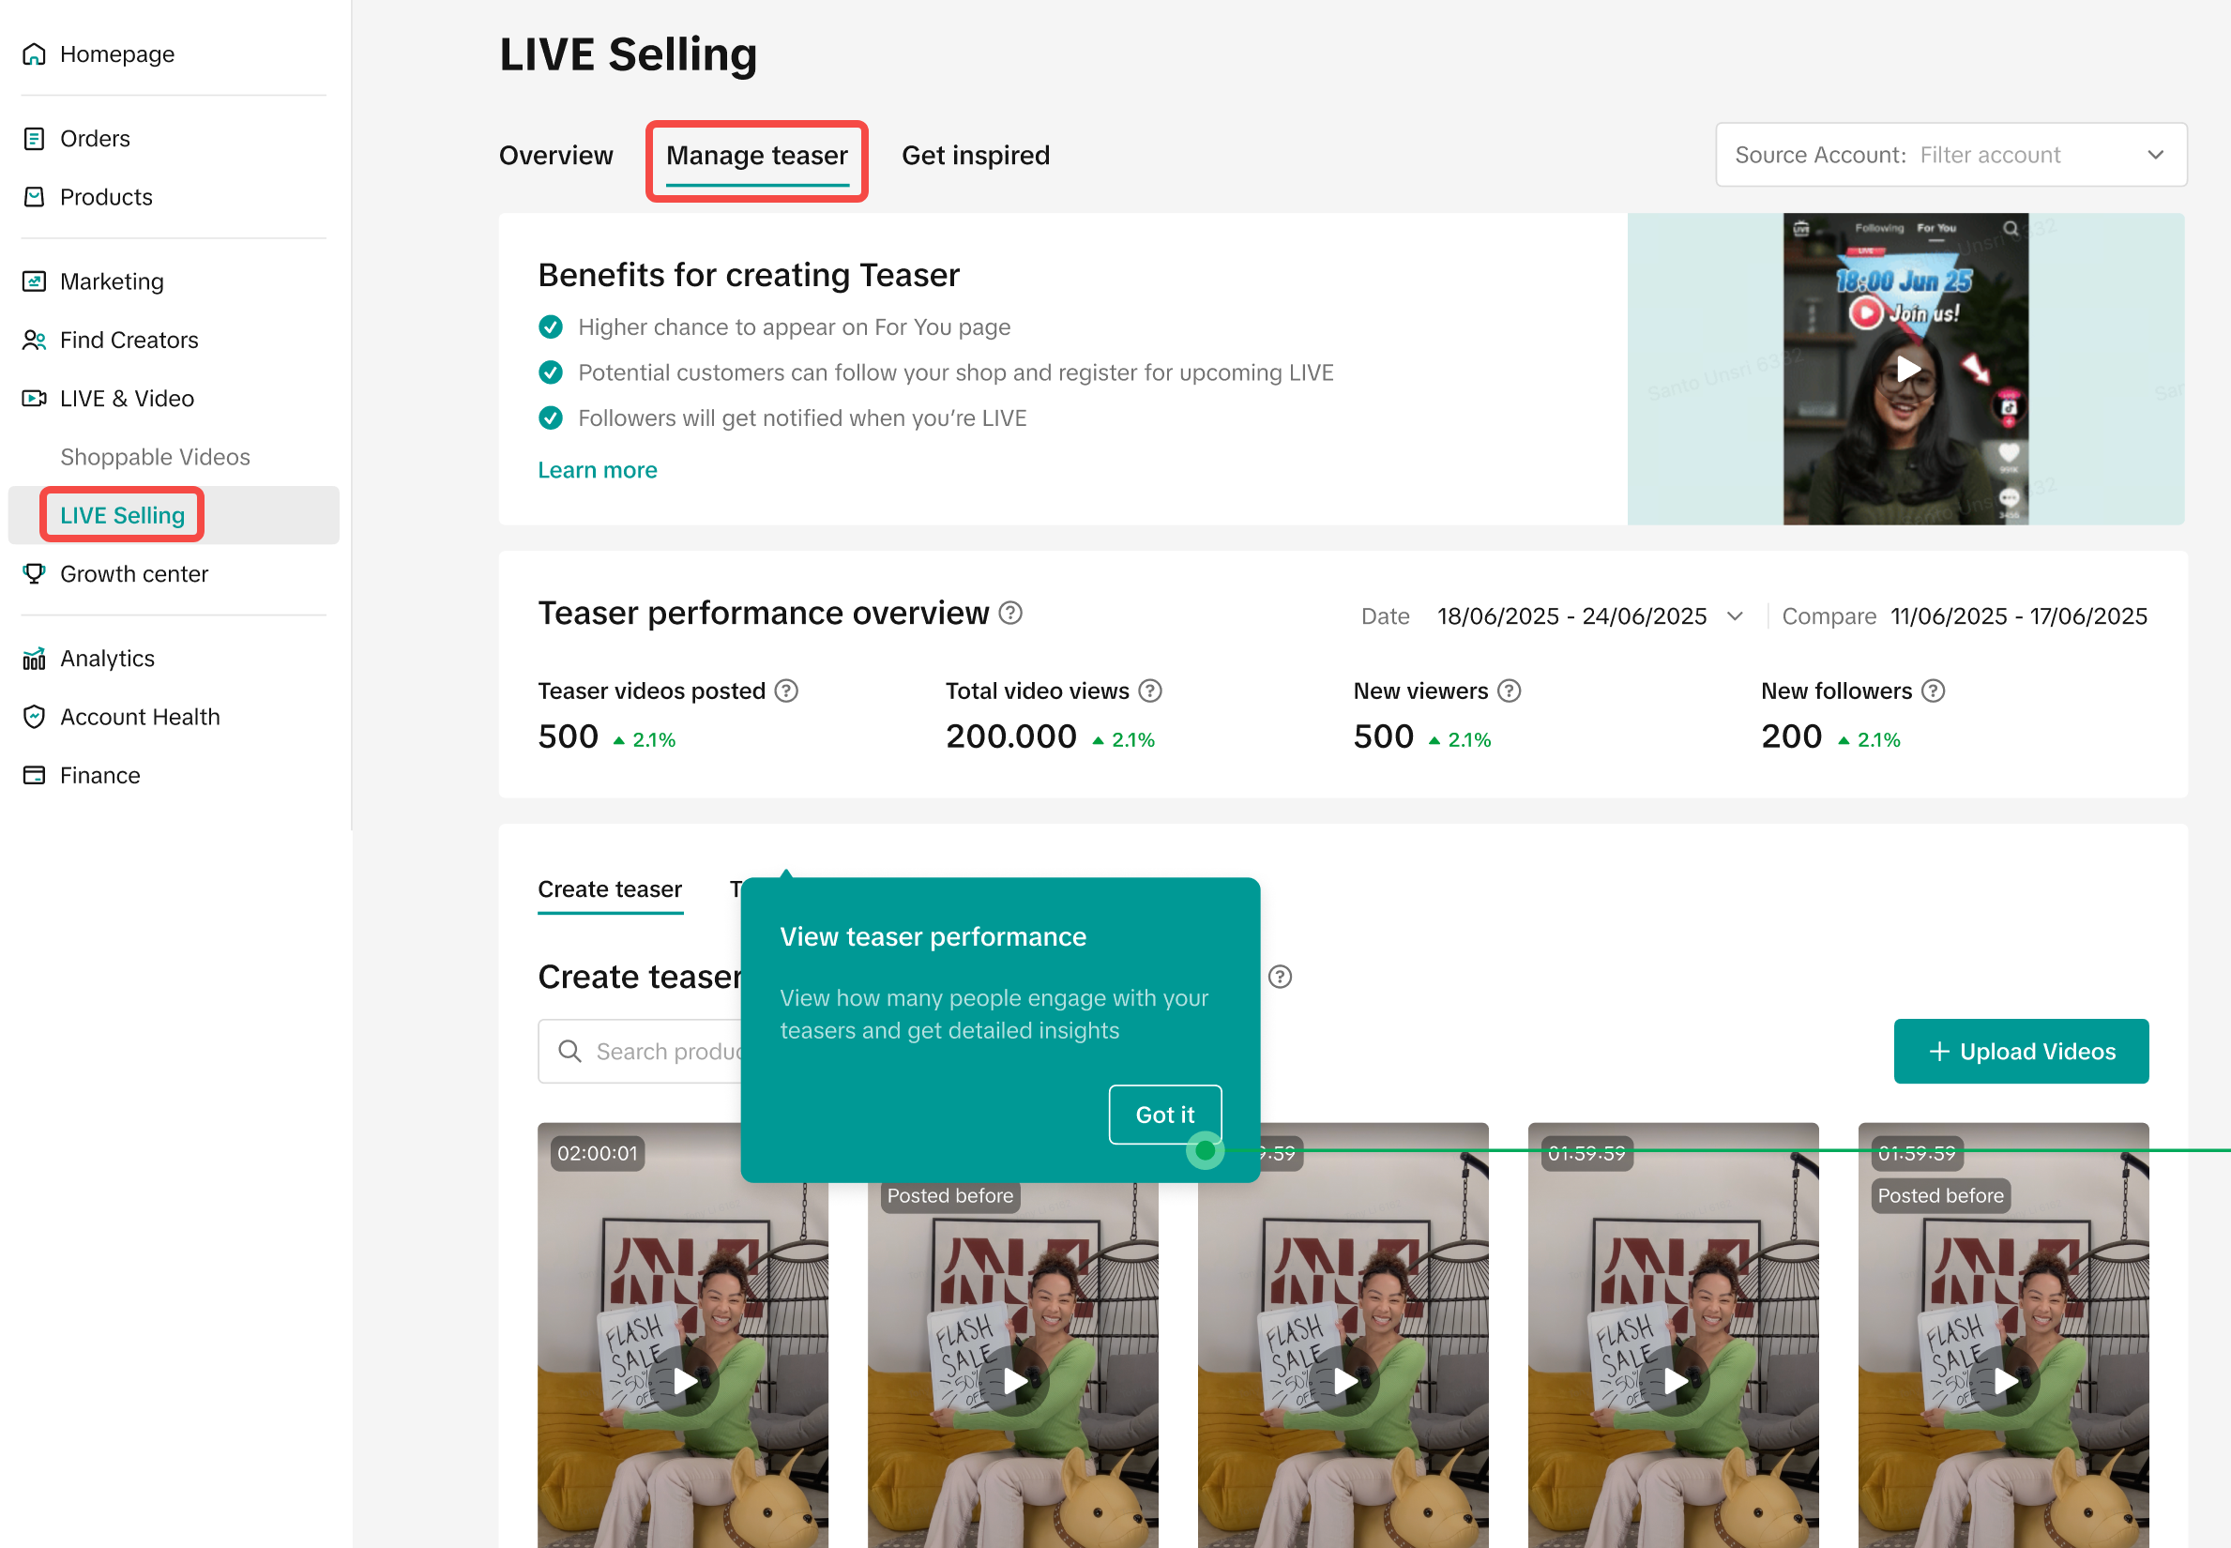Collapse the LIVE & Video sidebar section
Image resolution: width=2231 pixels, height=1548 pixels.
126,399
